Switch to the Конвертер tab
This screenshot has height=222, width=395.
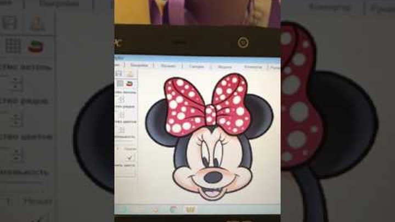(253, 66)
